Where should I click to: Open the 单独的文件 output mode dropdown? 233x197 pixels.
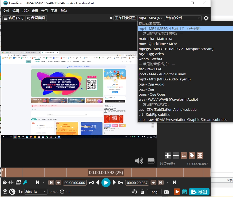(183, 18)
